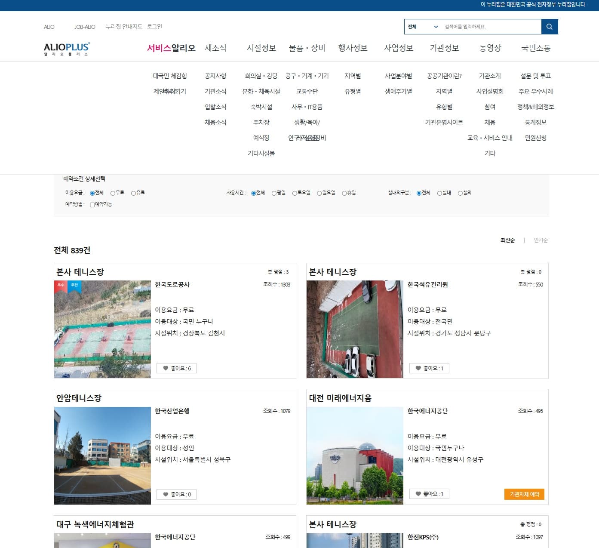The width and height of the screenshot is (599, 548).
Task: Open 안암테니스장 photo thumbnail
Action: (x=102, y=456)
